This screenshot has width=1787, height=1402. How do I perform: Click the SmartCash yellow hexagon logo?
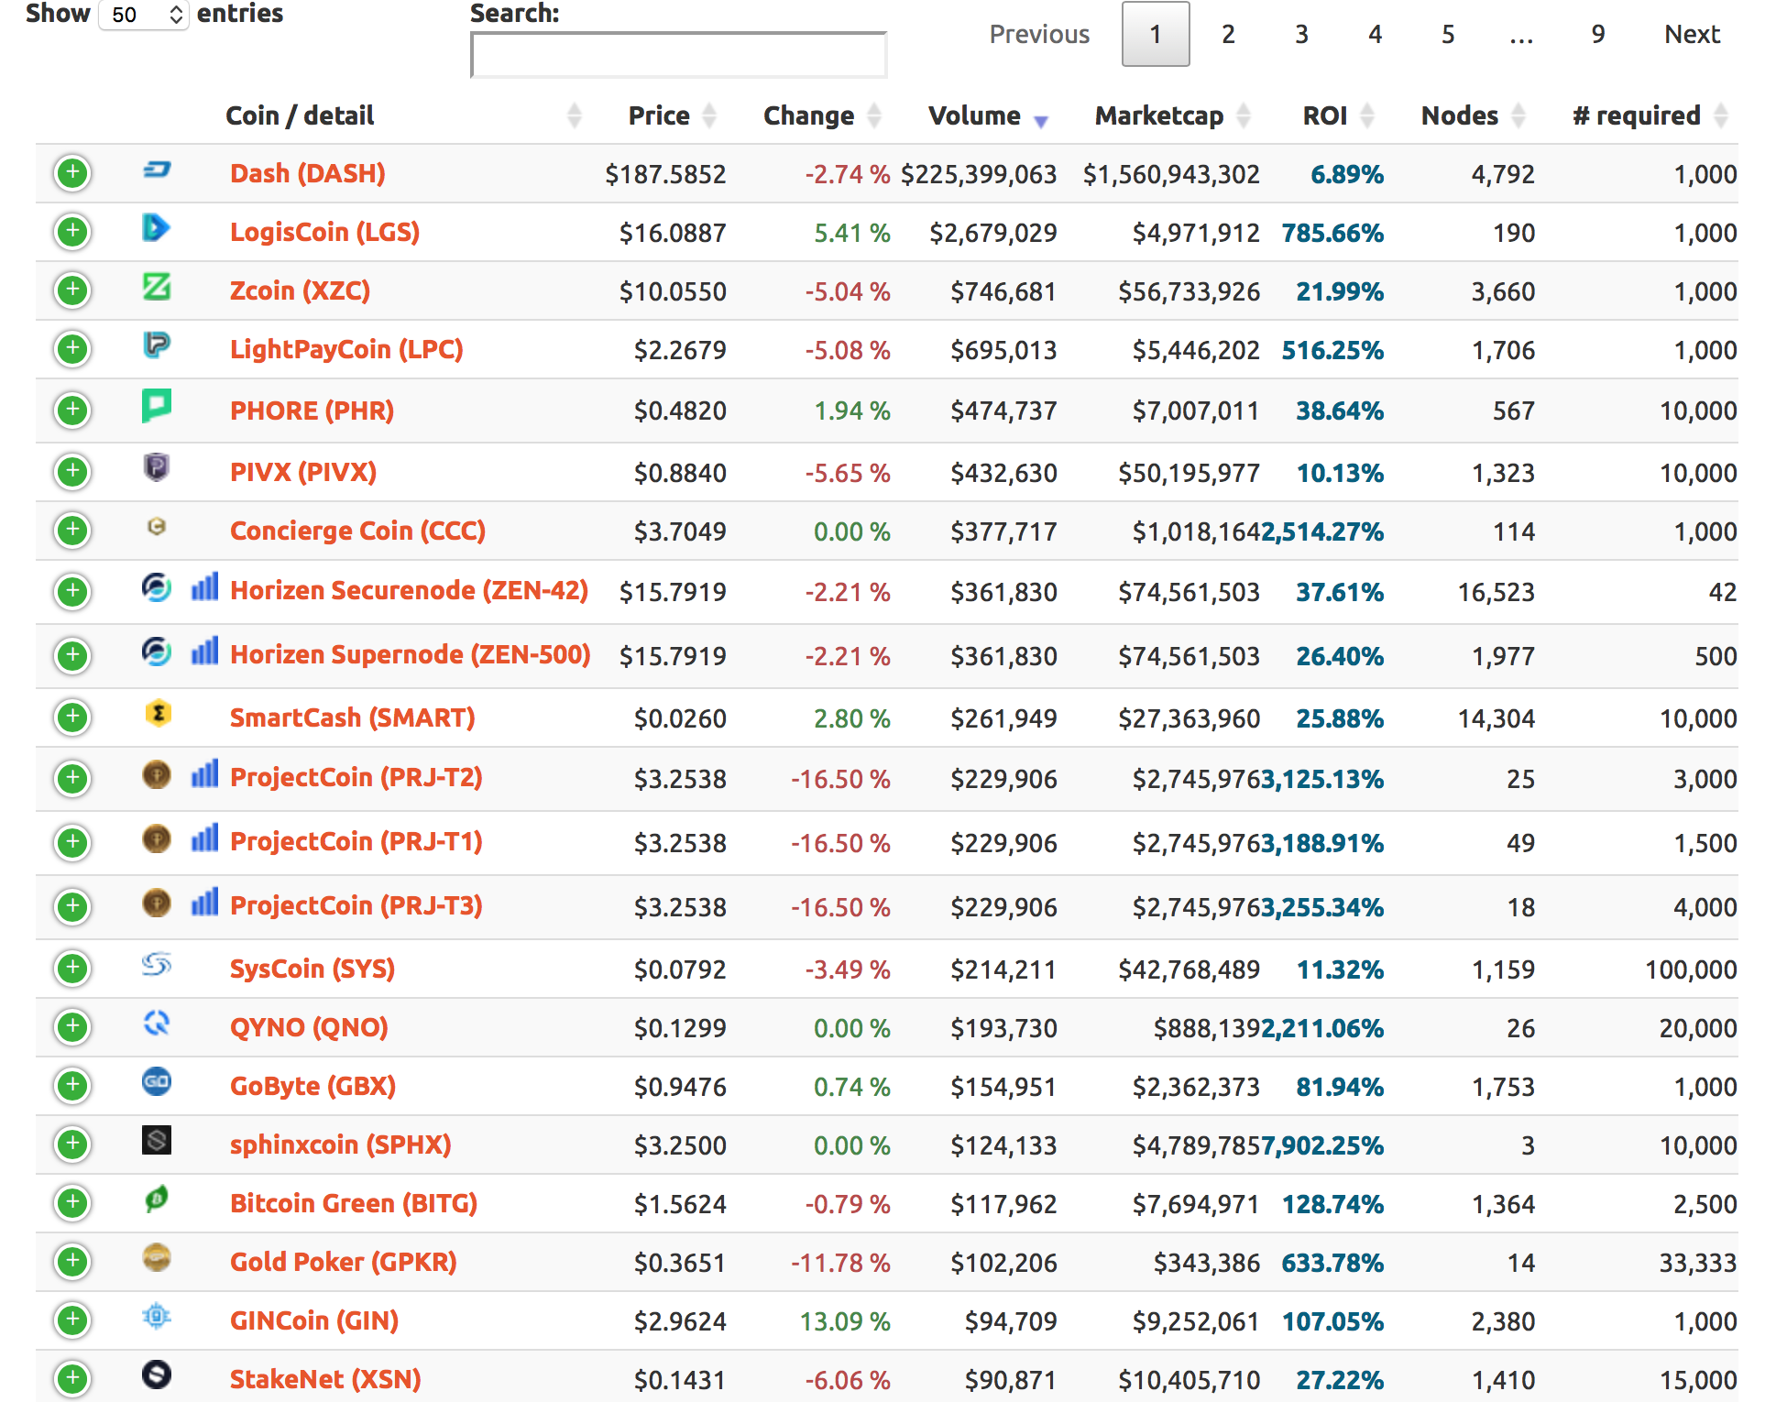coord(158,713)
